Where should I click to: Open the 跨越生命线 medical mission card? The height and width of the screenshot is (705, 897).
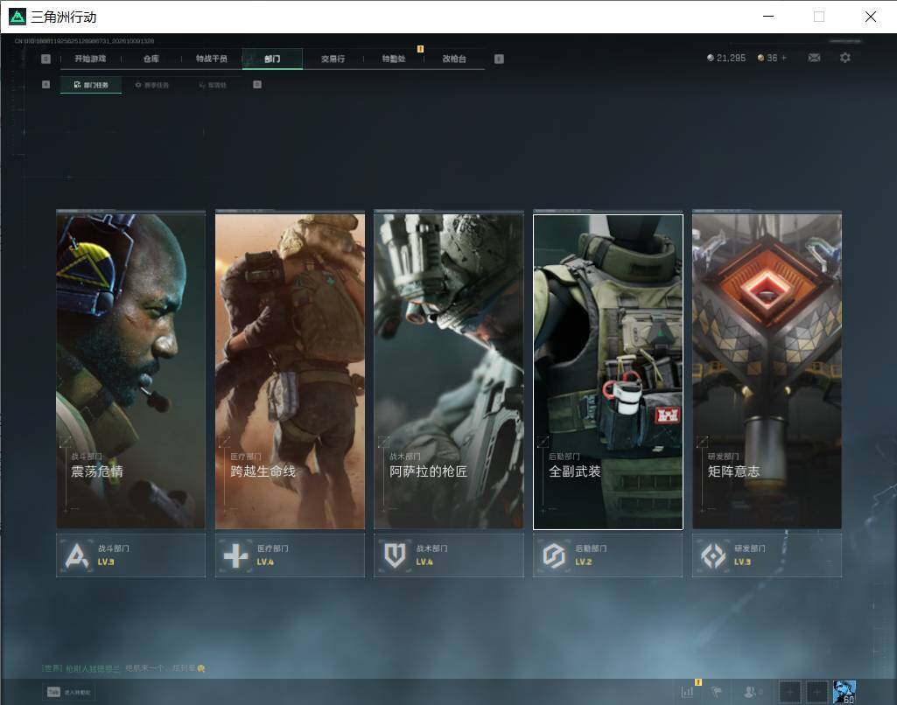pyautogui.click(x=290, y=371)
